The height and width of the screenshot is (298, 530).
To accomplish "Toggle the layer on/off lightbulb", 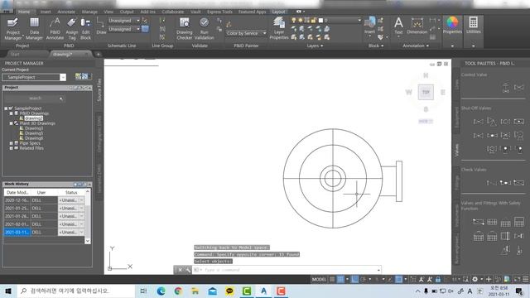I will coord(294,20).
